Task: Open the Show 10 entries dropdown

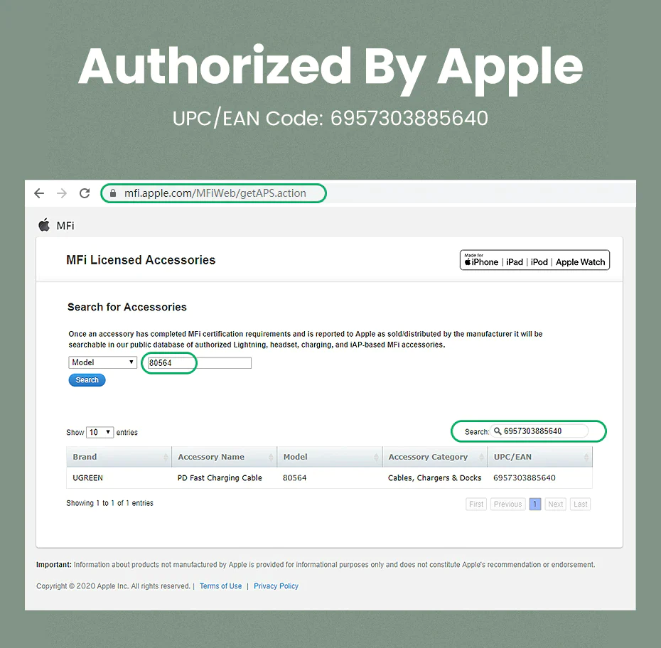Action: (100, 432)
